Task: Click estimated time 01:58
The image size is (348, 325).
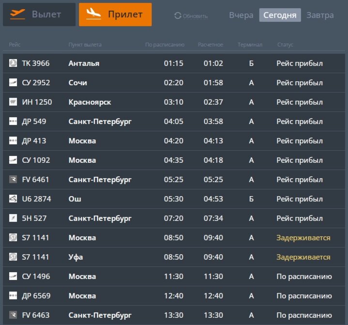Action: click(x=213, y=83)
